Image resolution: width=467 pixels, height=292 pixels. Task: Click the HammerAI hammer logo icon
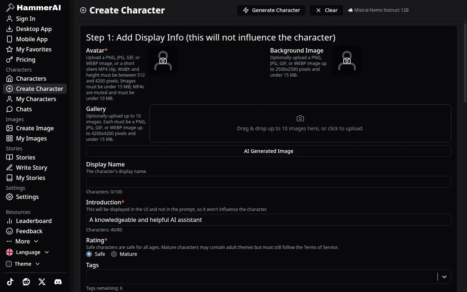(x=10, y=7)
